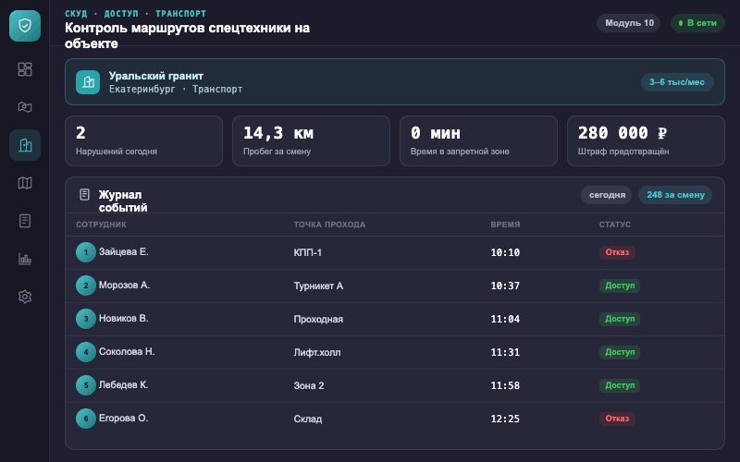Click the Екатеринбург · Транспорт subtitle
Screen dimensions: 740x462
click(176, 89)
